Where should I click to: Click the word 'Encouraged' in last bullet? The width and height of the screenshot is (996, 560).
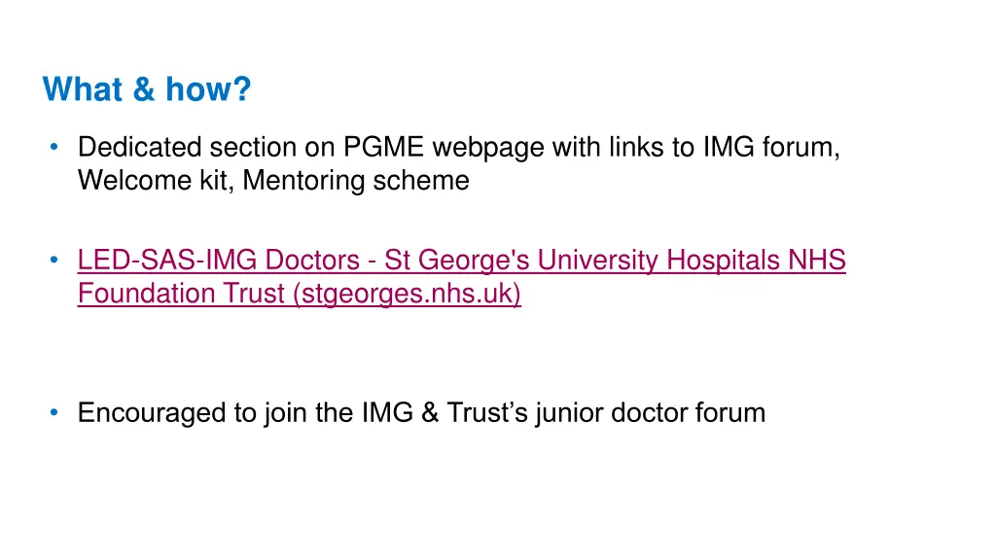[151, 413]
